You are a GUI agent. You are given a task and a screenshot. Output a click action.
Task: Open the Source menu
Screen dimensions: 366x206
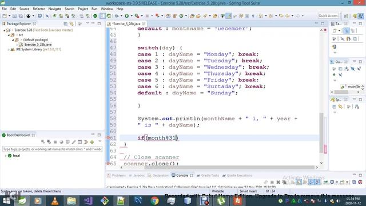(x=24, y=9)
